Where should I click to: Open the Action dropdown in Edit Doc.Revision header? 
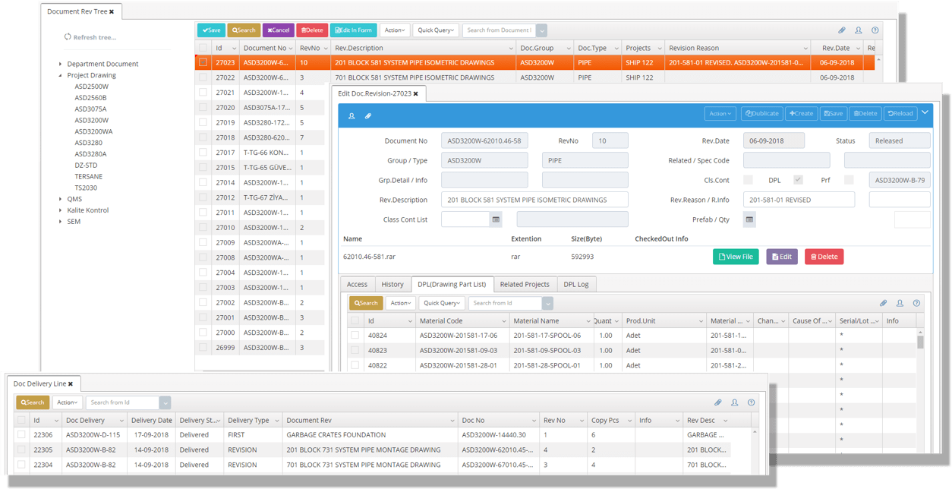click(720, 113)
